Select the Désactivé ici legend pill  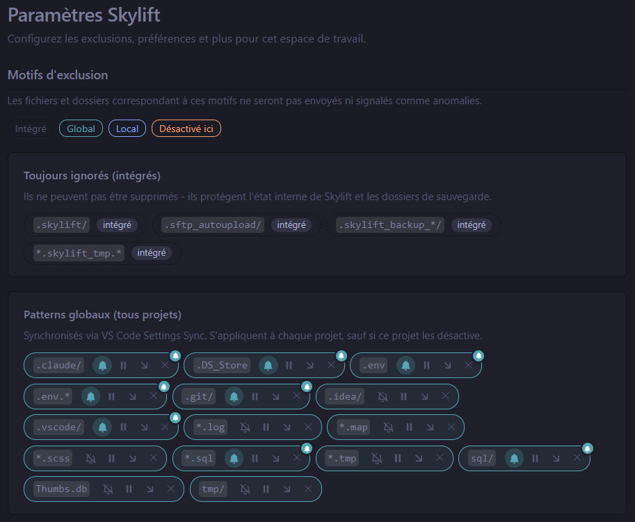click(186, 129)
